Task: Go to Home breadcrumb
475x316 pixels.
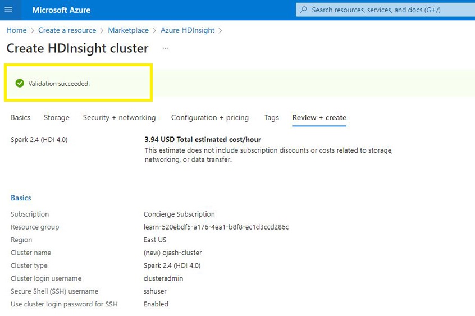Action: [x=17, y=30]
